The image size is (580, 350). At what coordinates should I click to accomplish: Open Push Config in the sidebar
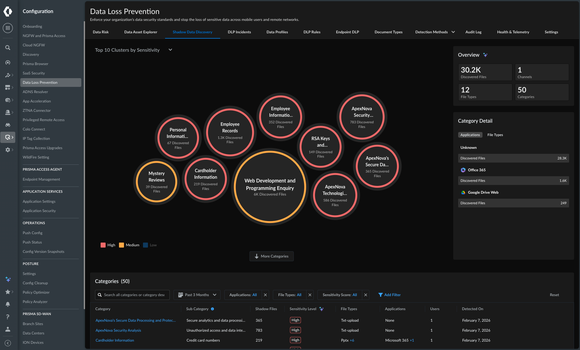(32, 233)
